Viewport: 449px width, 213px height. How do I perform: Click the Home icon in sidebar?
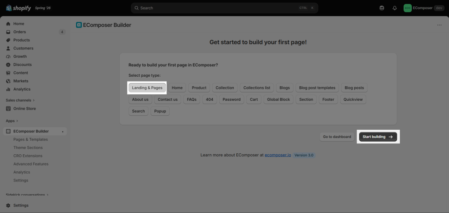(8, 24)
